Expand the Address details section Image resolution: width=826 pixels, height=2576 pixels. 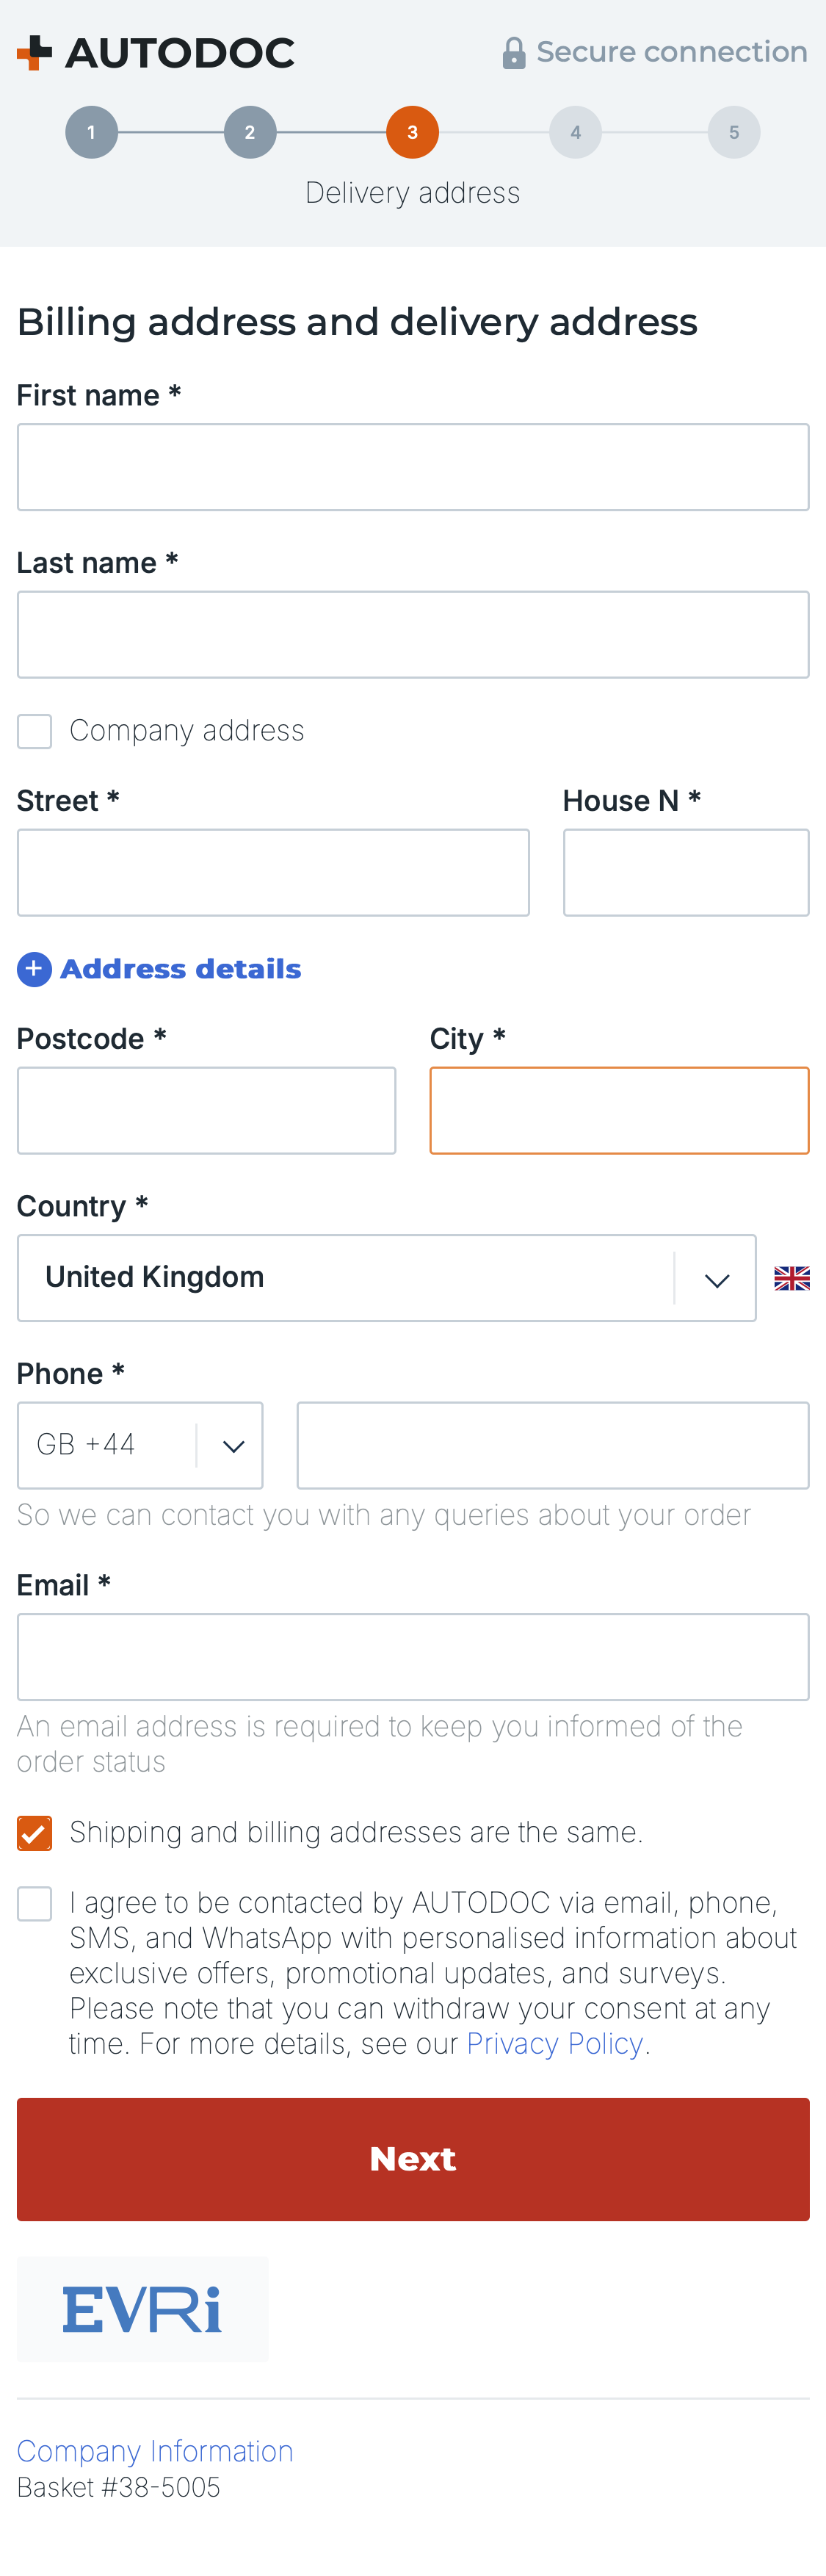(180, 969)
